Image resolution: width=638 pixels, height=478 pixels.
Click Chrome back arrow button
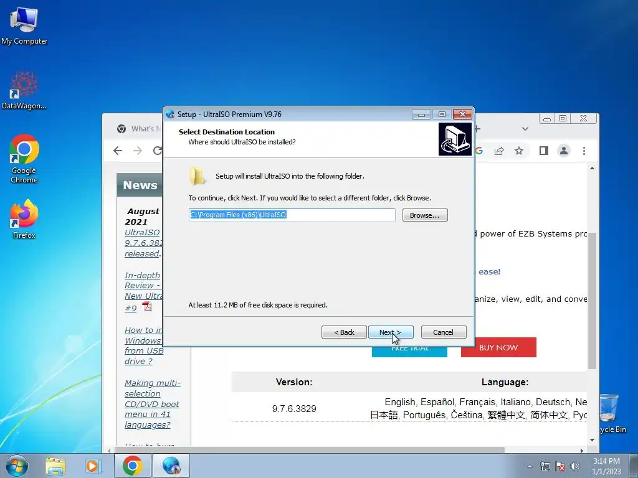[118, 151]
